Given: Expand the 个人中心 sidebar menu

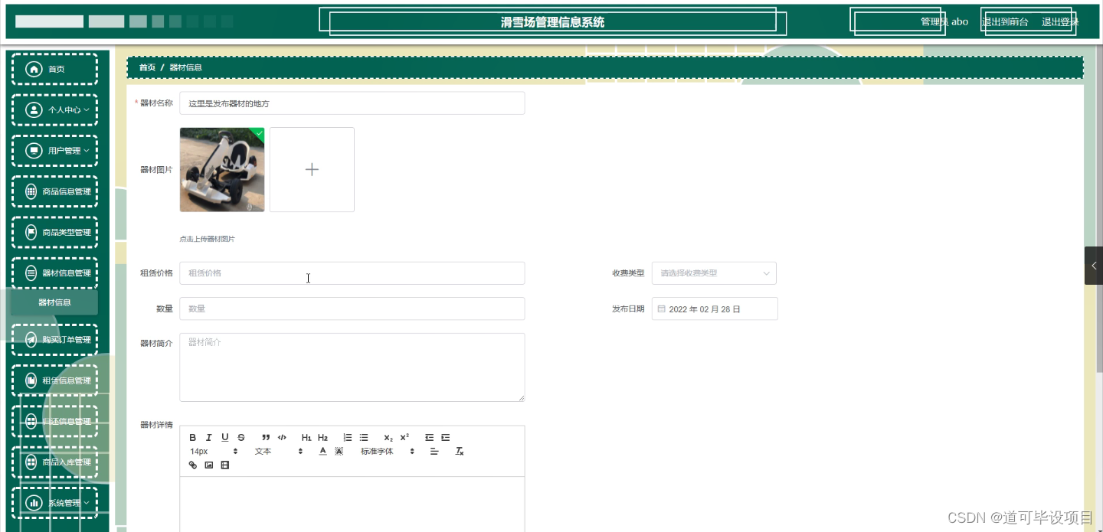Looking at the screenshot, I should 54,110.
